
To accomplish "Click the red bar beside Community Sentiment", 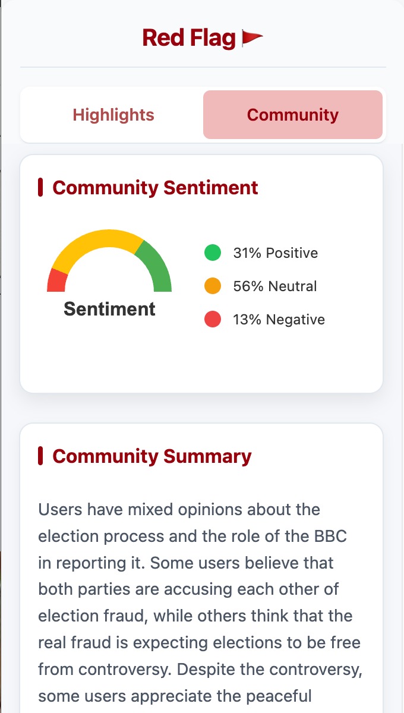I will click(x=40, y=188).
